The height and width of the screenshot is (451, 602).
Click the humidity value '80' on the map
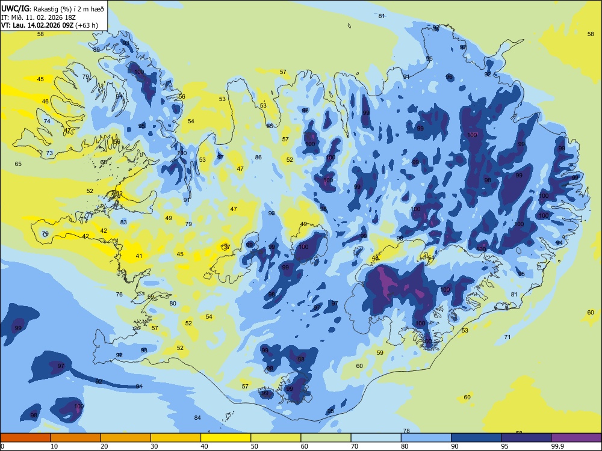[x=173, y=303]
